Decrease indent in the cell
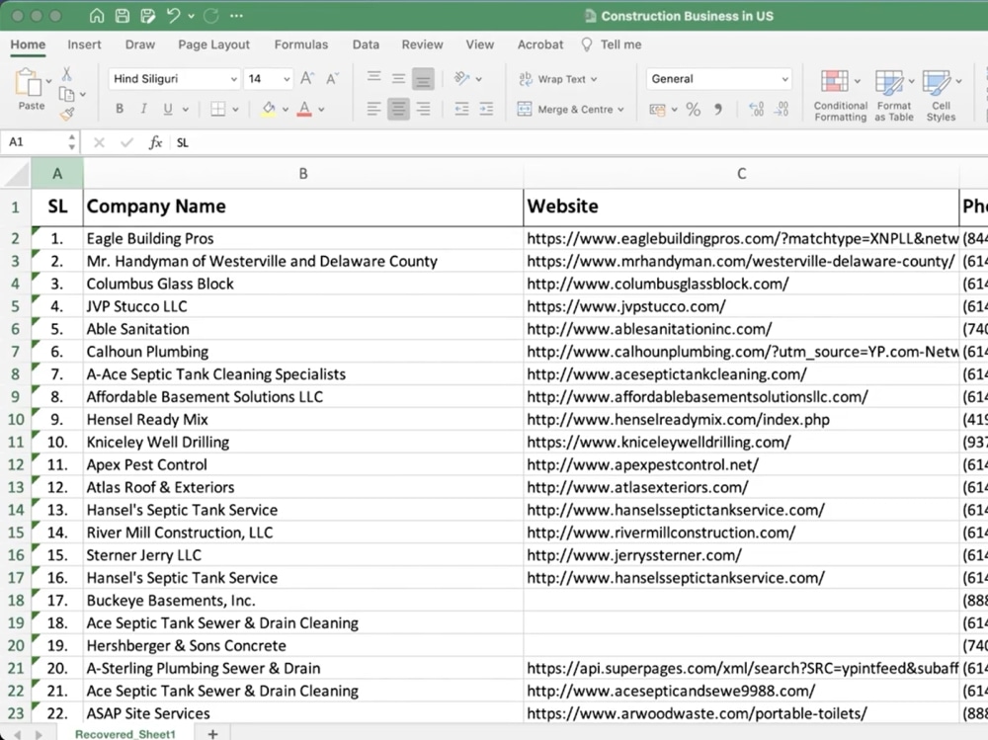 [x=461, y=109]
